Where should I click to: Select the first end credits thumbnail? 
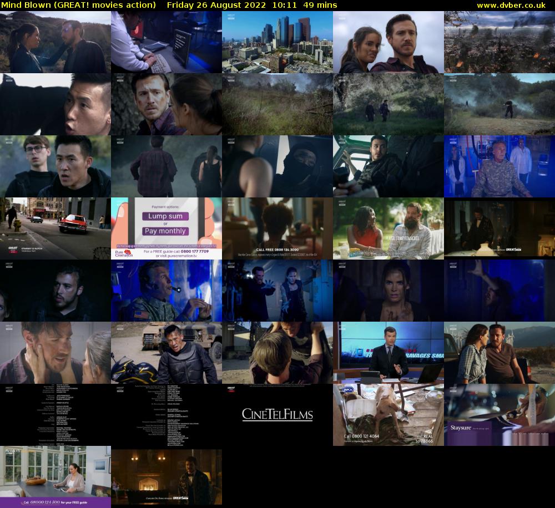coord(55,415)
